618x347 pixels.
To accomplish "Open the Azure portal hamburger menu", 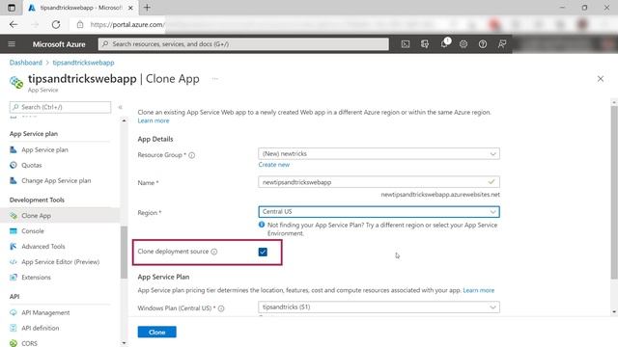I will click(12, 44).
